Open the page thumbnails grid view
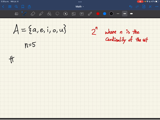This screenshot has width=160, height=120. (x=10, y=7)
